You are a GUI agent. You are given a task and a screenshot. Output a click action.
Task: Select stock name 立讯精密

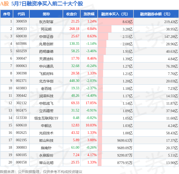click(x=46, y=111)
